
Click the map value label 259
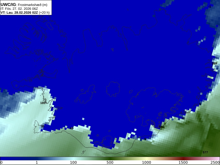[215, 63]
